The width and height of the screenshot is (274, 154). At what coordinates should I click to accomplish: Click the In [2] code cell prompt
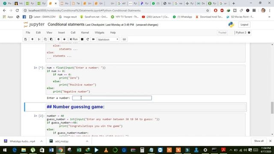pyautogui.click(x=39, y=116)
